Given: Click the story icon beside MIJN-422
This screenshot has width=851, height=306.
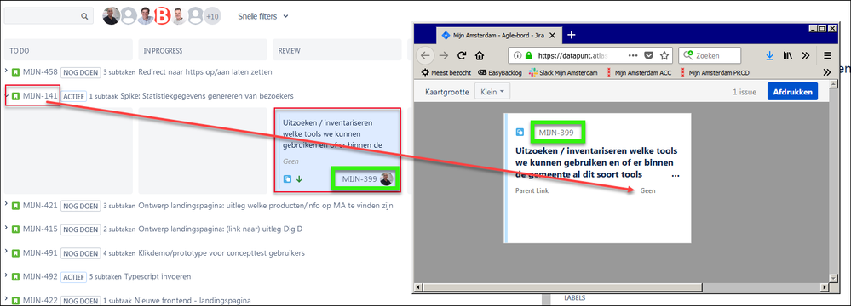Looking at the screenshot, I should click(x=16, y=300).
